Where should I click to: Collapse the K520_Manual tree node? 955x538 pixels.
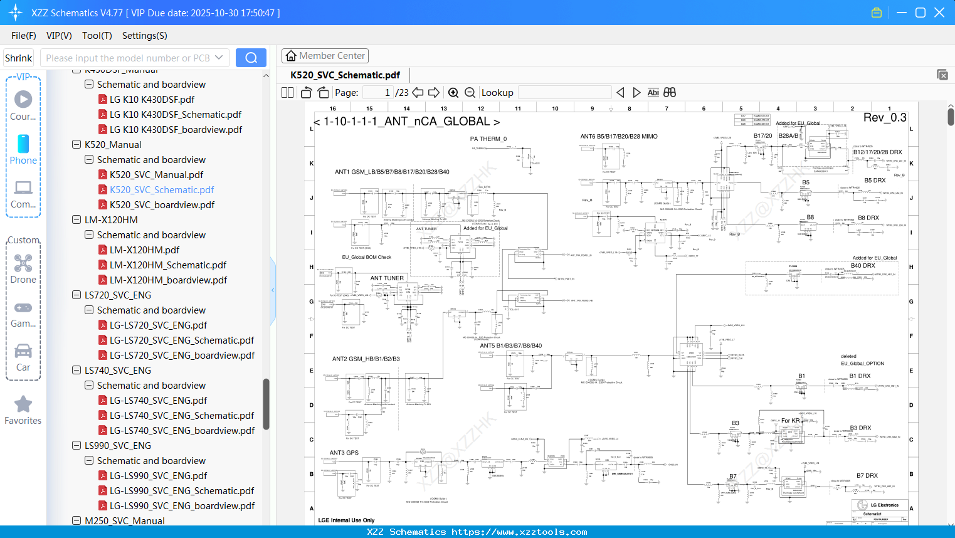coord(75,144)
